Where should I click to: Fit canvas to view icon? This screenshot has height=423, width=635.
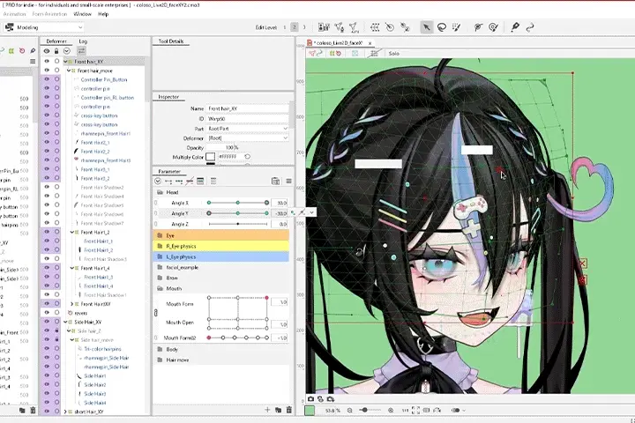point(415,410)
